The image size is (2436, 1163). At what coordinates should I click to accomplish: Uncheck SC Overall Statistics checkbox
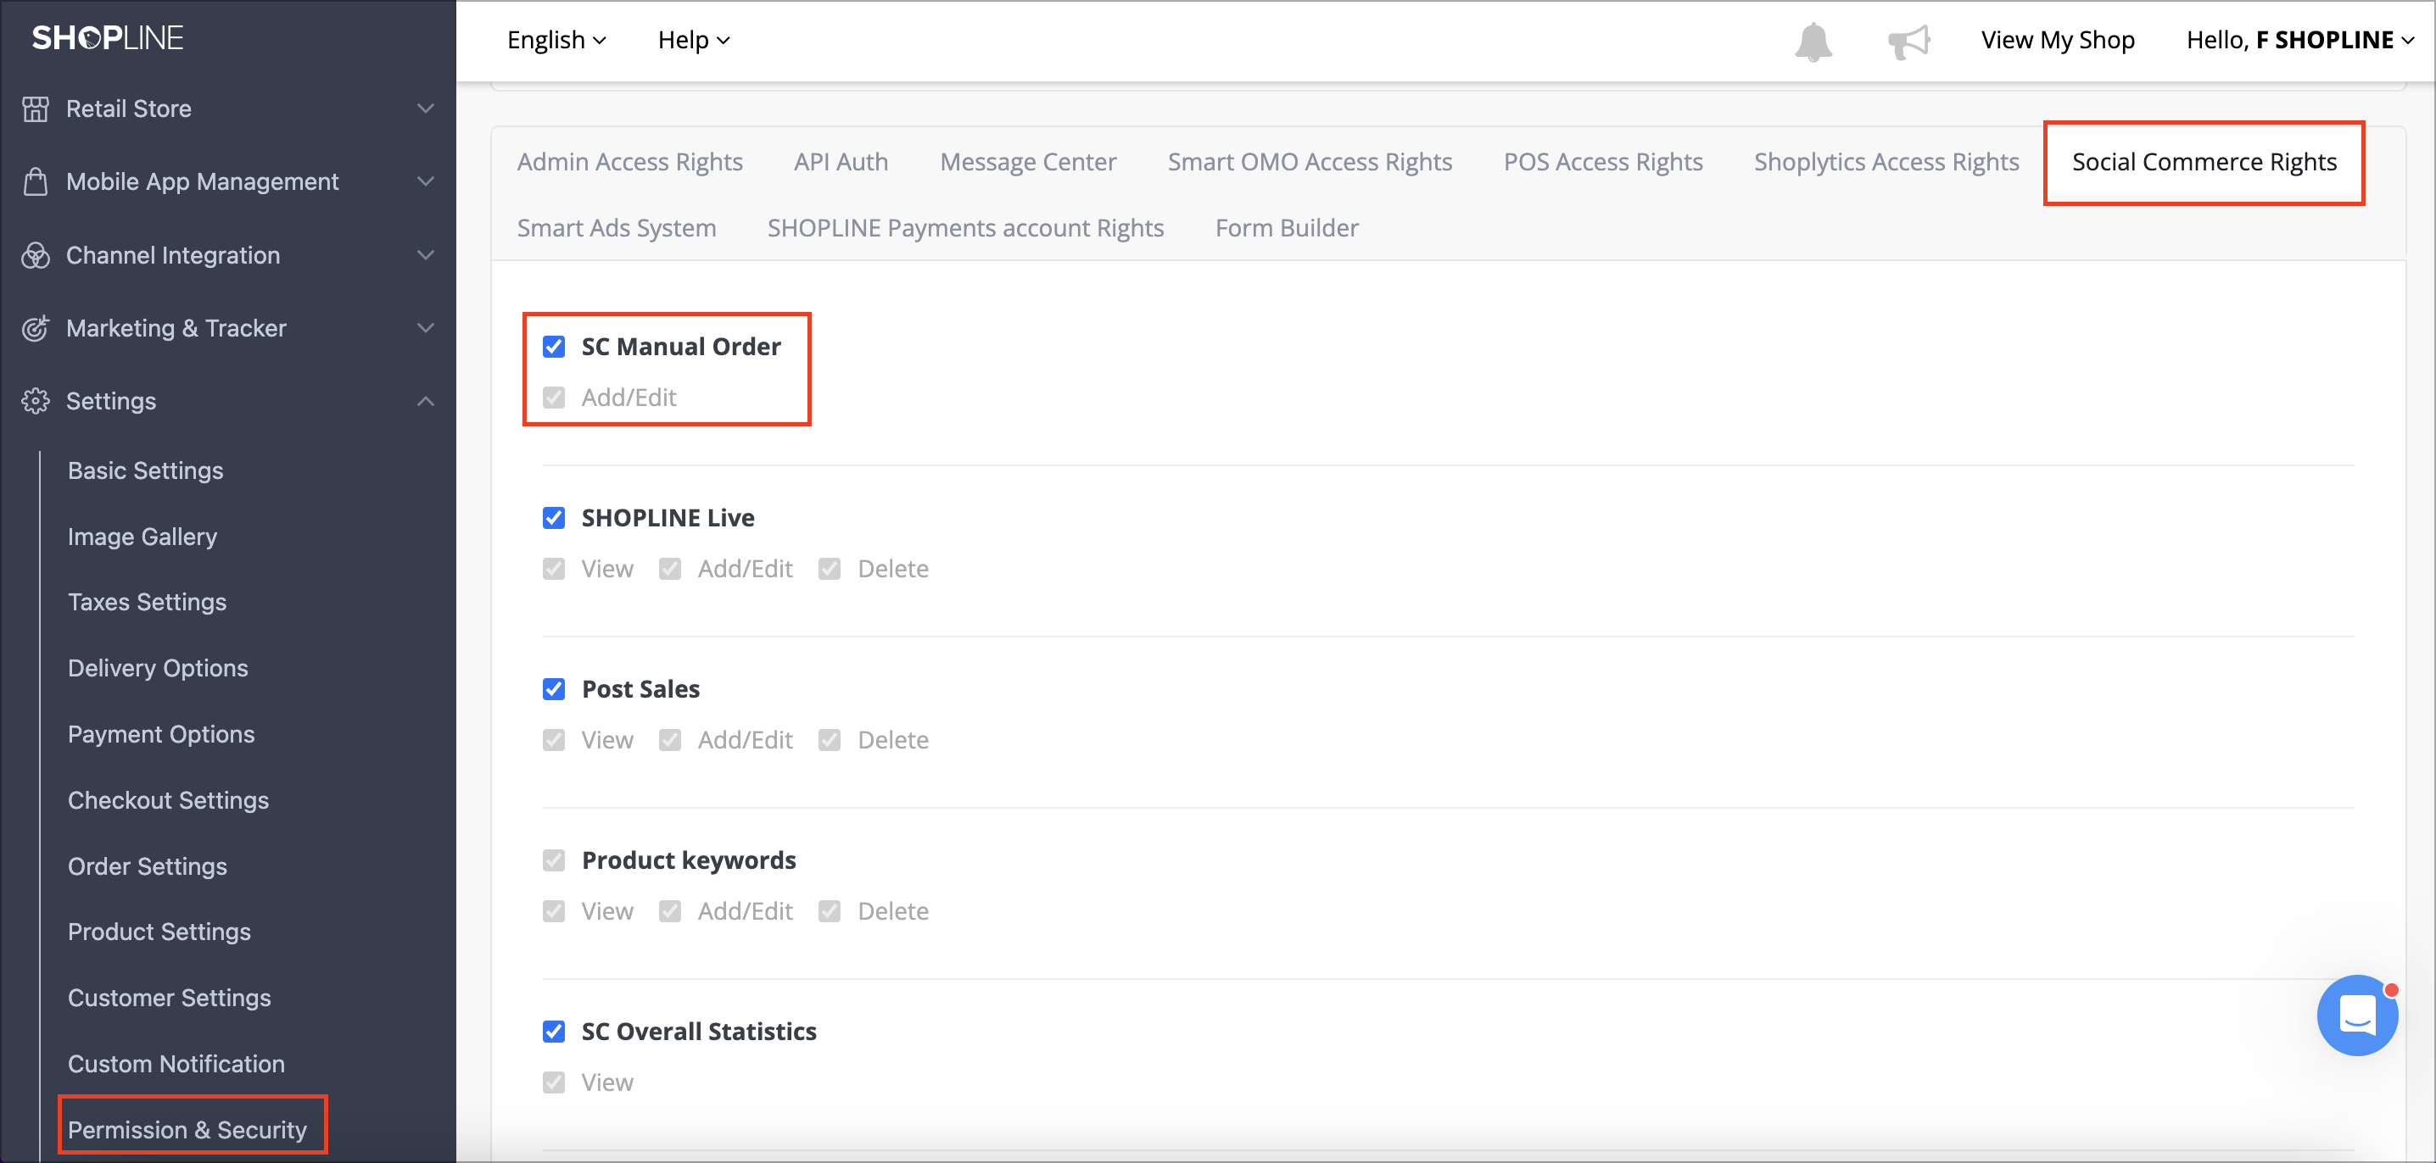coord(554,1031)
